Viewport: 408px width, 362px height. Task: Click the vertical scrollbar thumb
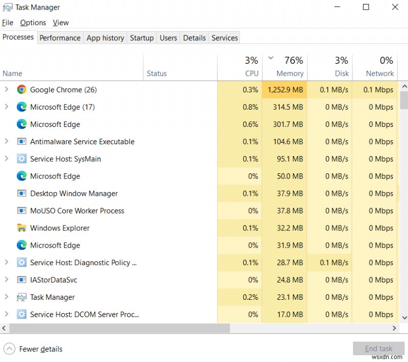[404, 100]
